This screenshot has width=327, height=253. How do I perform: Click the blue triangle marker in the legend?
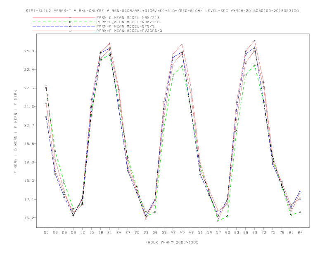[70, 26]
